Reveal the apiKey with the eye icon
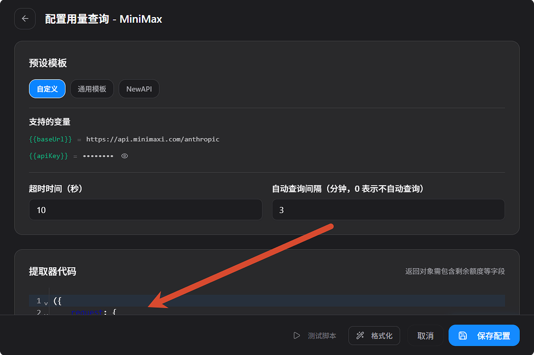Viewport: 534px width, 355px height. coord(125,156)
